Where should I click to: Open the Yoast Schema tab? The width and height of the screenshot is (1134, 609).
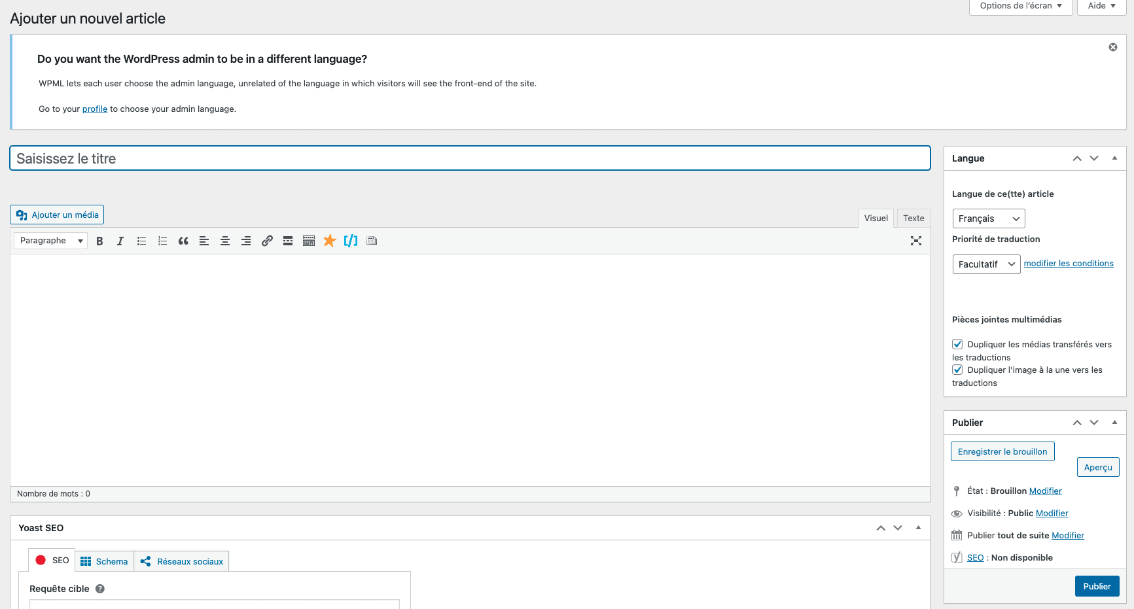pos(105,561)
